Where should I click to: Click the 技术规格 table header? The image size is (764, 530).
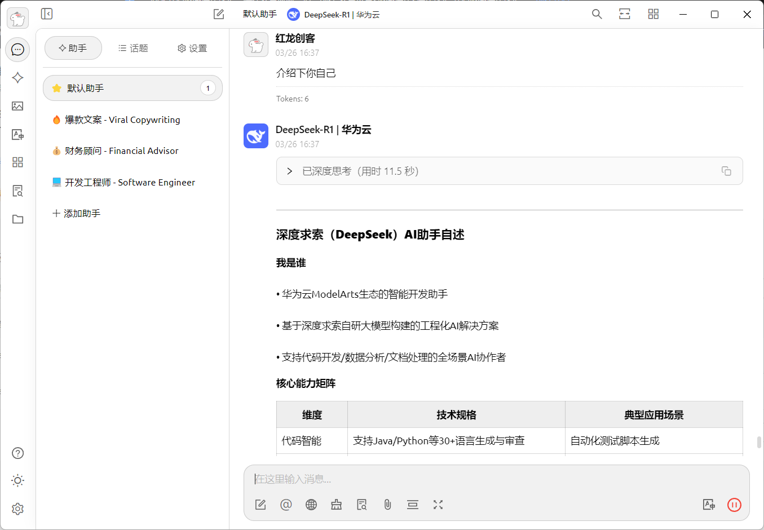(x=456, y=415)
